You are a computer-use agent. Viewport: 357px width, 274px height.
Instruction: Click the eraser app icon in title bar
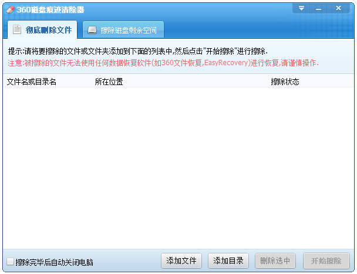pyautogui.click(x=11, y=9)
